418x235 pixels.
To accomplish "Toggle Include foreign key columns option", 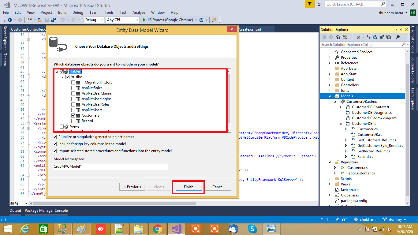I will (55, 144).
